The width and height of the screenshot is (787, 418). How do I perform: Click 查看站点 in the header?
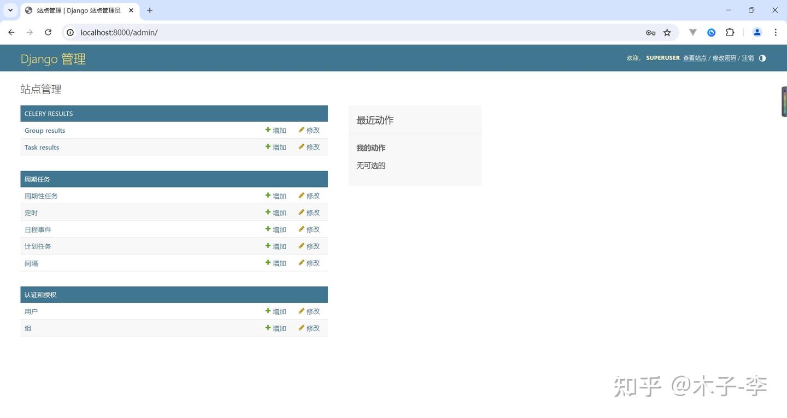tap(695, 58)
